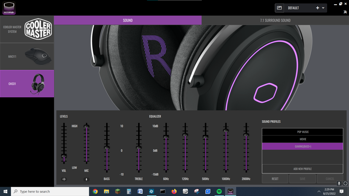Open File Explorer from taskbar
Viewport: 349px width, 196px height.
click(106, 191)
